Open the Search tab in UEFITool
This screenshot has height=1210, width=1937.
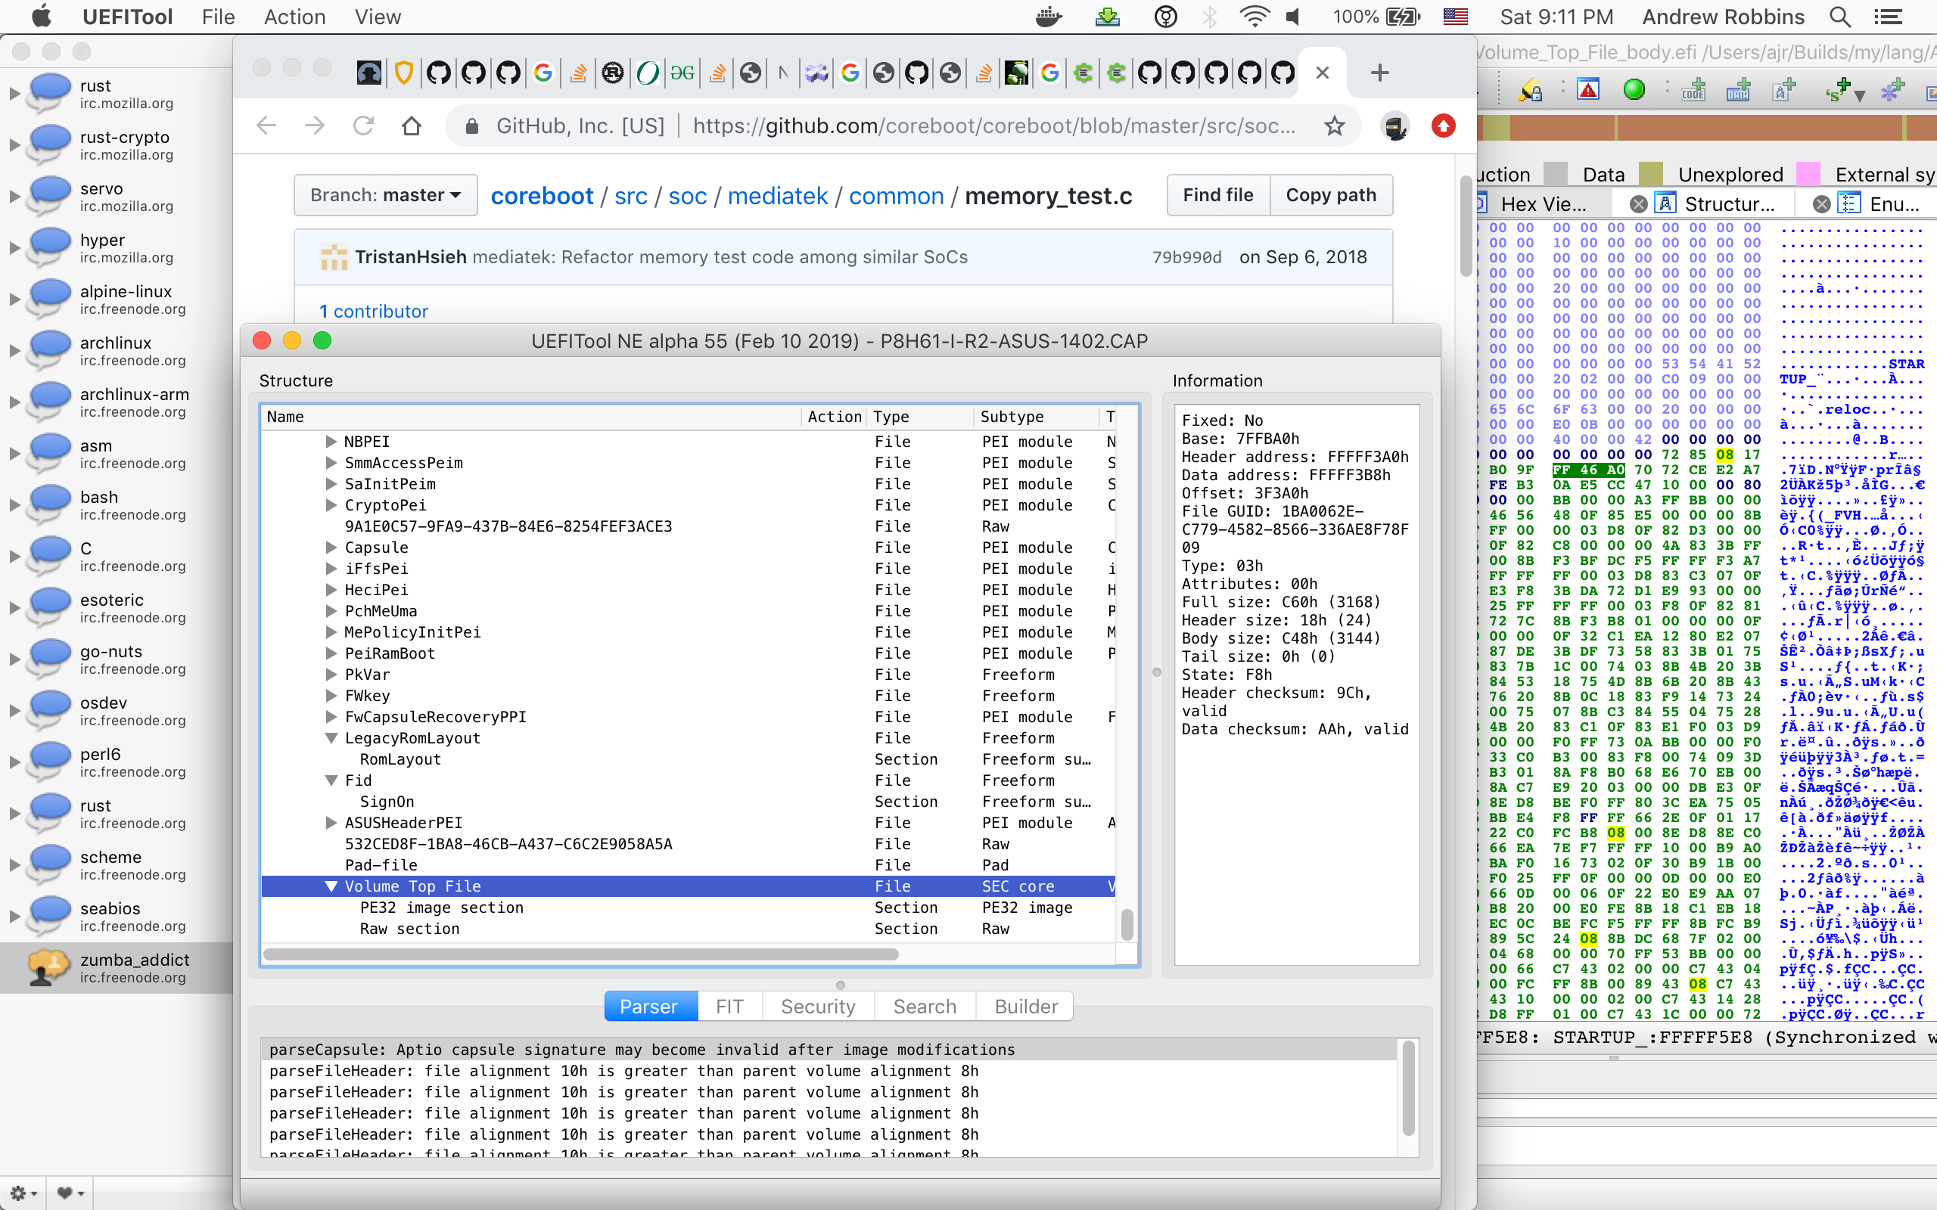coord(925,1006)
